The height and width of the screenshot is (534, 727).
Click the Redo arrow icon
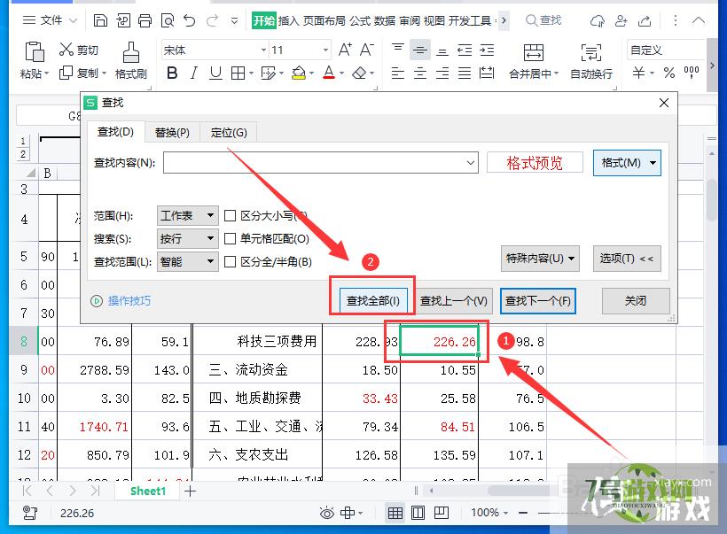tap(213, 20)
